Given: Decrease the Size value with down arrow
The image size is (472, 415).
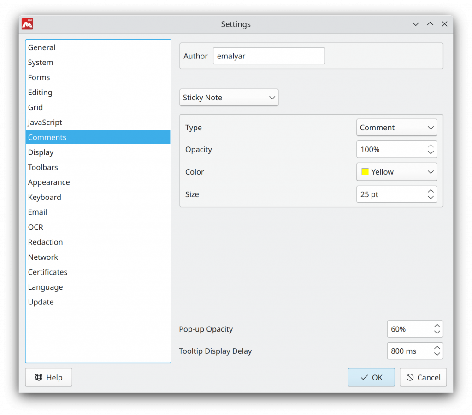Looking at the screenshot, I should click(431, 197).
